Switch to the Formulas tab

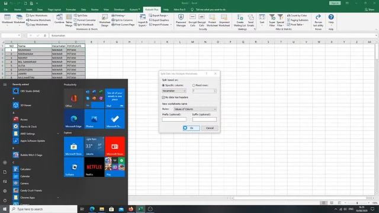tap(71, 9)
